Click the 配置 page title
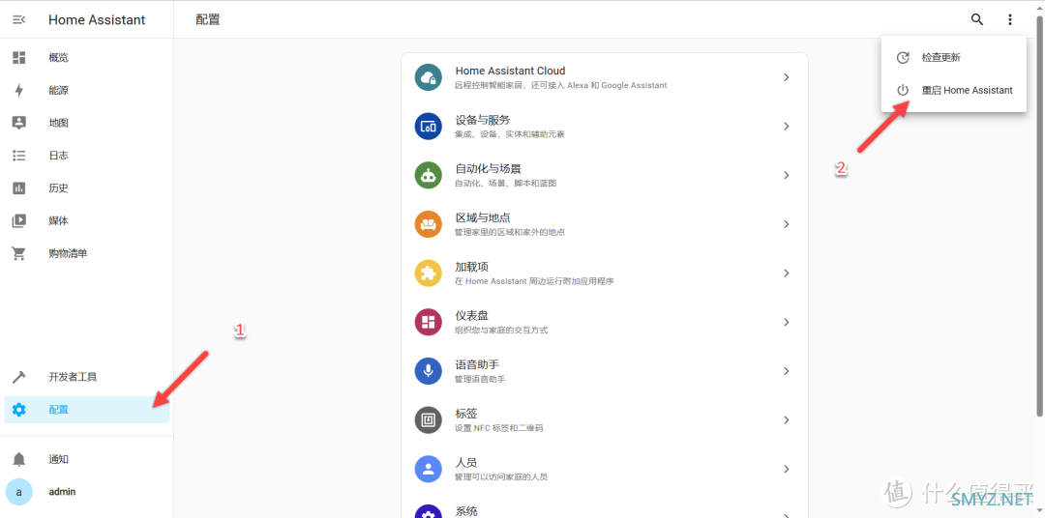 [x=208, y=19]
